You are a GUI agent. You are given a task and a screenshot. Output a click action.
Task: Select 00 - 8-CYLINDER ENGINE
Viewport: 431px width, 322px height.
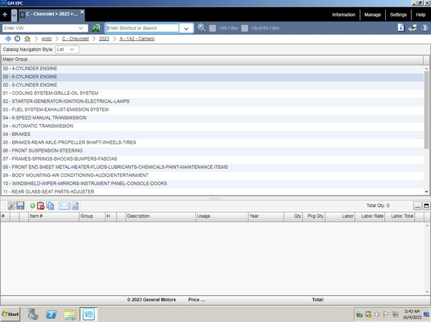pyautogui.click(x=212, y=85)
